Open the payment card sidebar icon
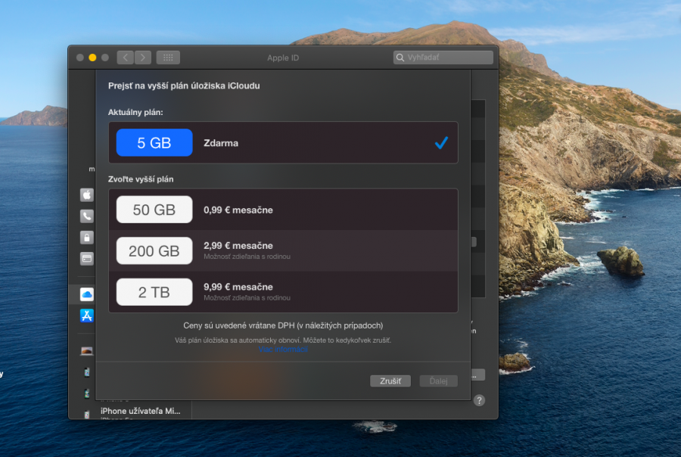Image resolution: width=681 pixels, height=457 pixels. tap(87, 259)
